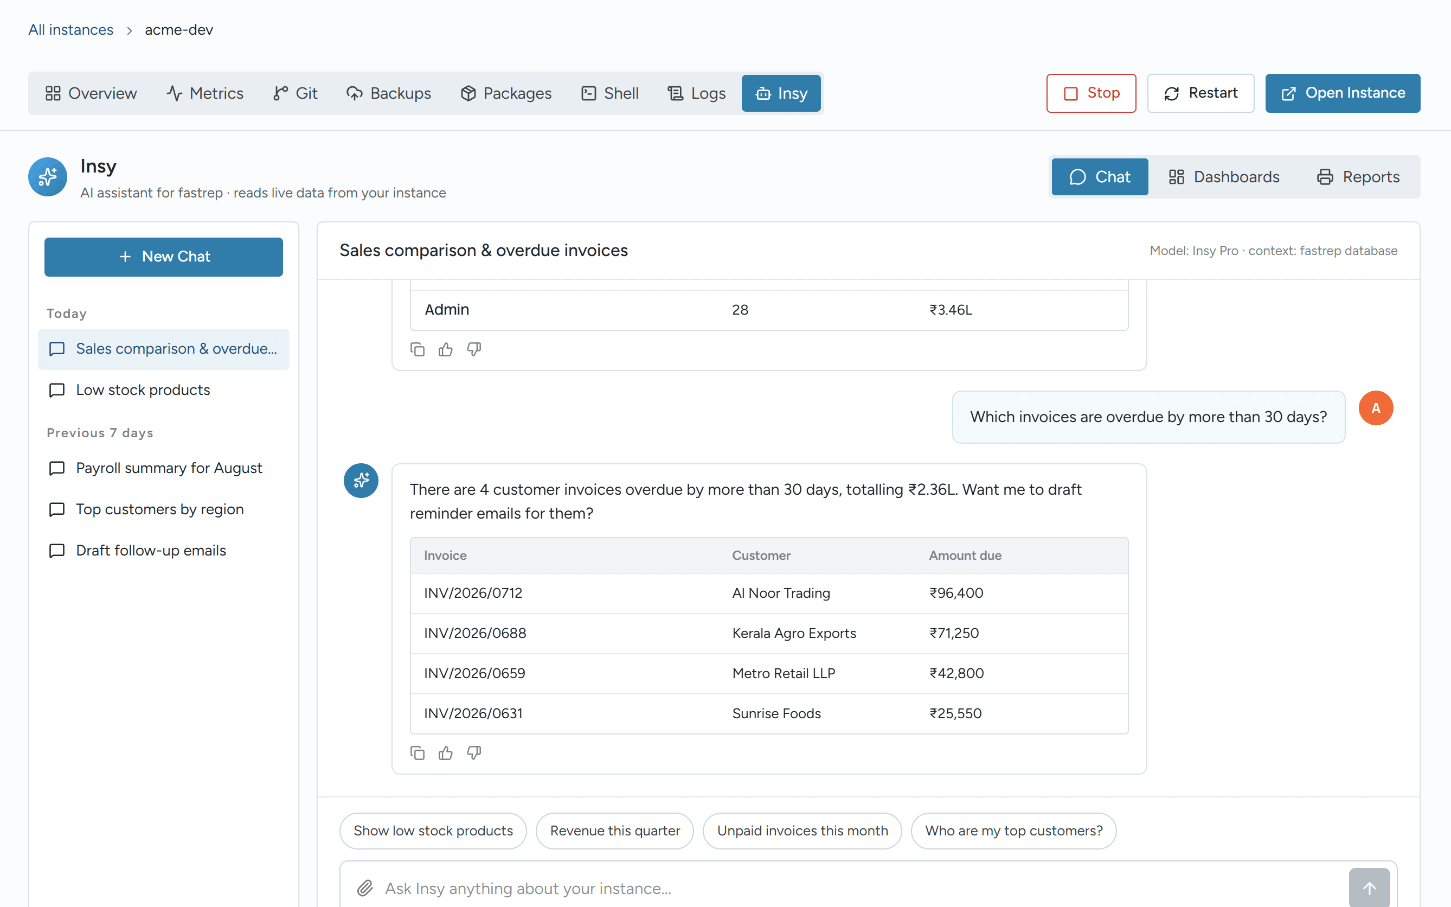The image size is (1451, 907).
Task: Click the orange user avatar A
Action: tap(1376, 408)
